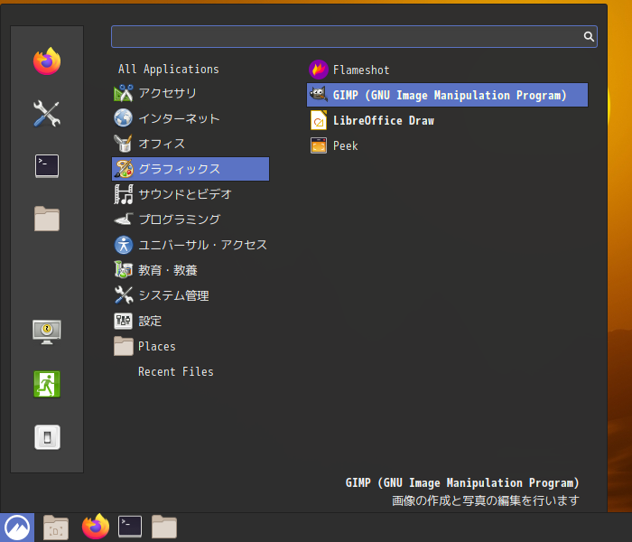Click the Peek app icon

click(319, 145)
